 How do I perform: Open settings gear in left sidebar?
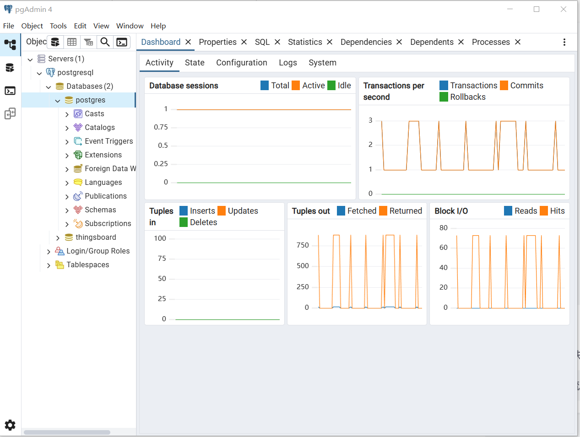pyautogui.click(x=10, y=425)
